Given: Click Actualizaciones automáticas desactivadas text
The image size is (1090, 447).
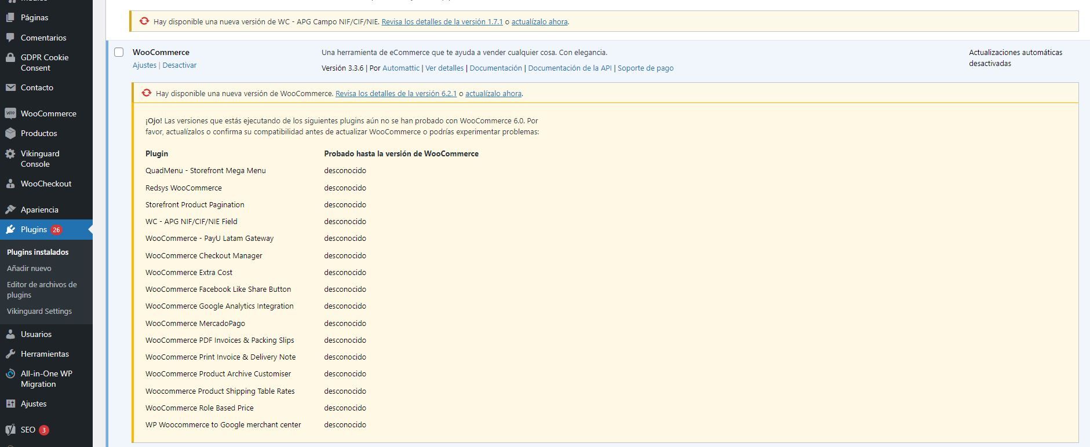Looking at the screenshot, I should pyautogui.click(x=1016, y=58).
